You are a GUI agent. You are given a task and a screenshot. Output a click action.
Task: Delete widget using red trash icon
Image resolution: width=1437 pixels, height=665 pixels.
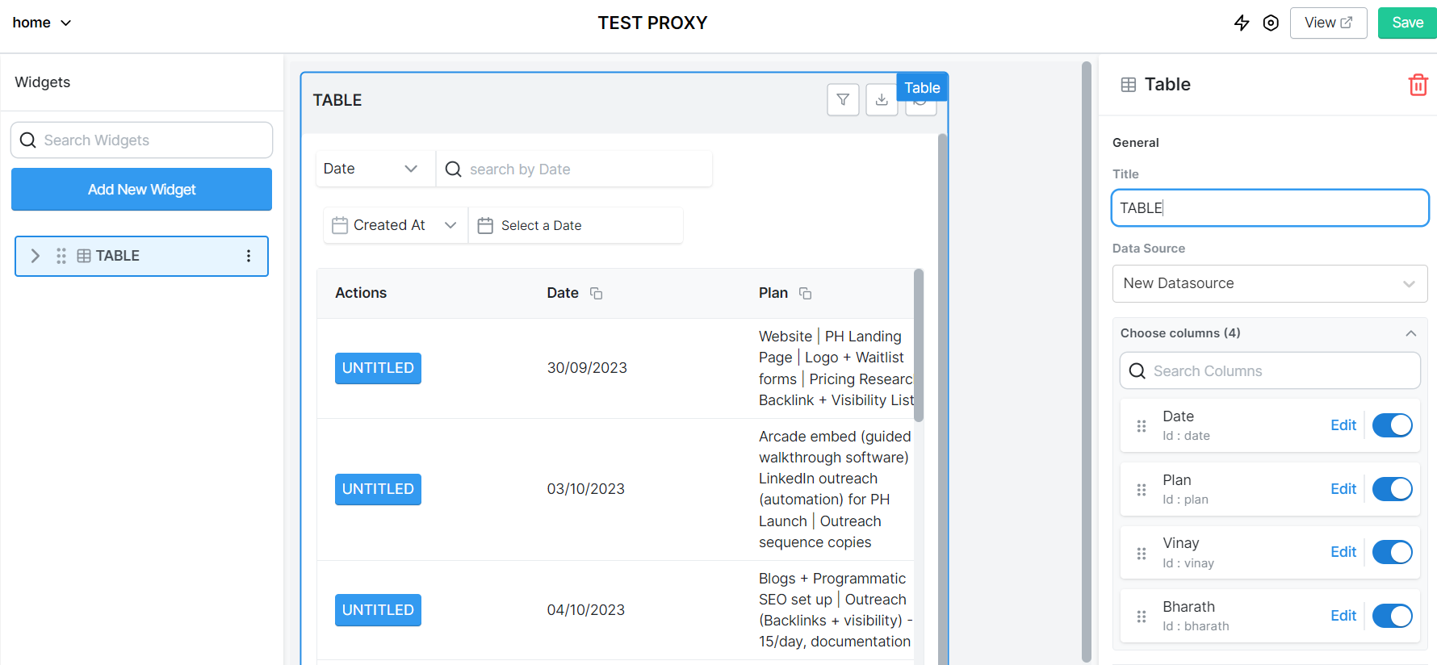(1418, 85)
